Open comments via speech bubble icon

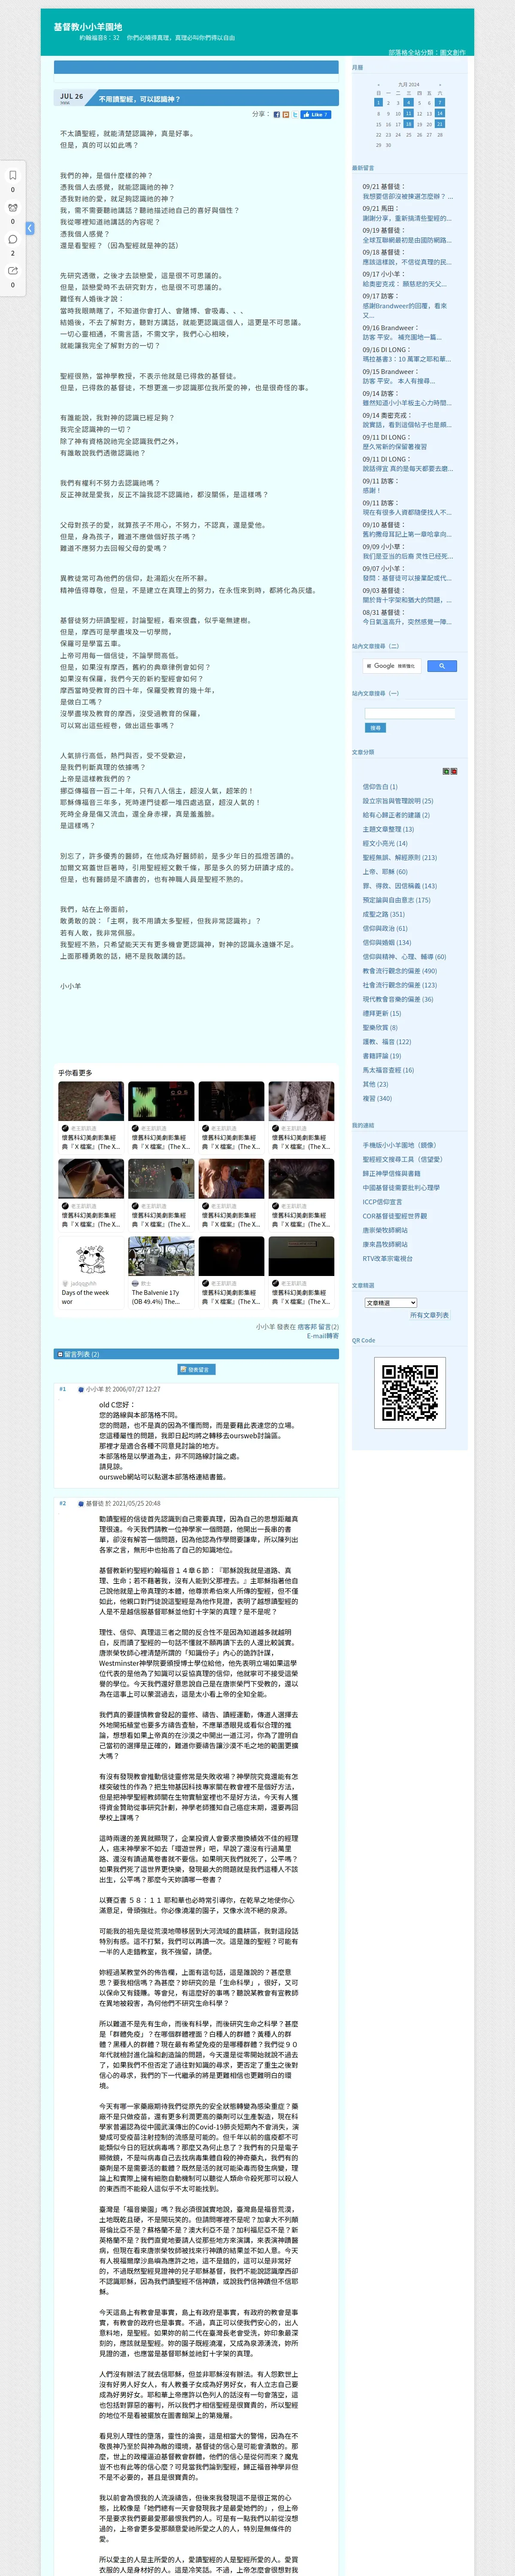tap(13, 239)
